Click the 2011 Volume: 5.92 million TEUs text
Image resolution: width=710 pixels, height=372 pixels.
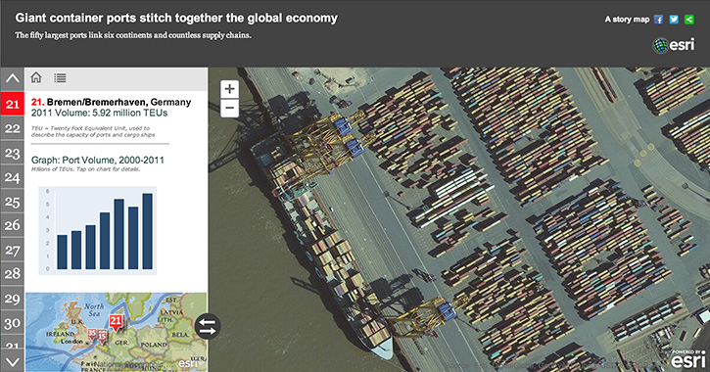point(99,114)
